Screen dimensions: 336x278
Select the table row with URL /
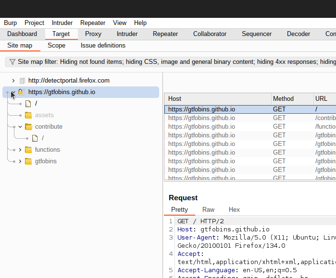250,109
